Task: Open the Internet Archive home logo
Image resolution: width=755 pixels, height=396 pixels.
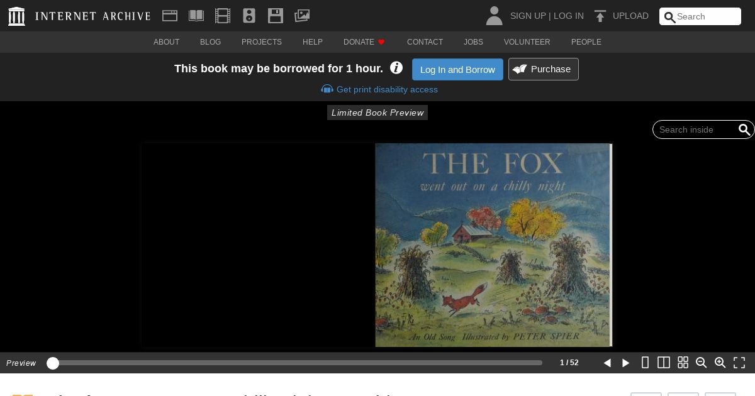Action: [x=16, y=16]
